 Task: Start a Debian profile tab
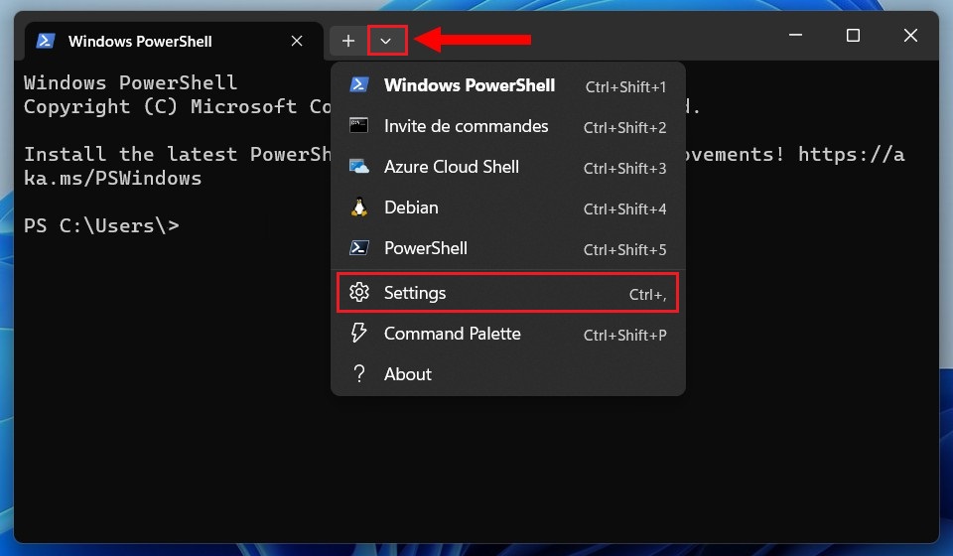pyautogui.click(x=508, y=208)
